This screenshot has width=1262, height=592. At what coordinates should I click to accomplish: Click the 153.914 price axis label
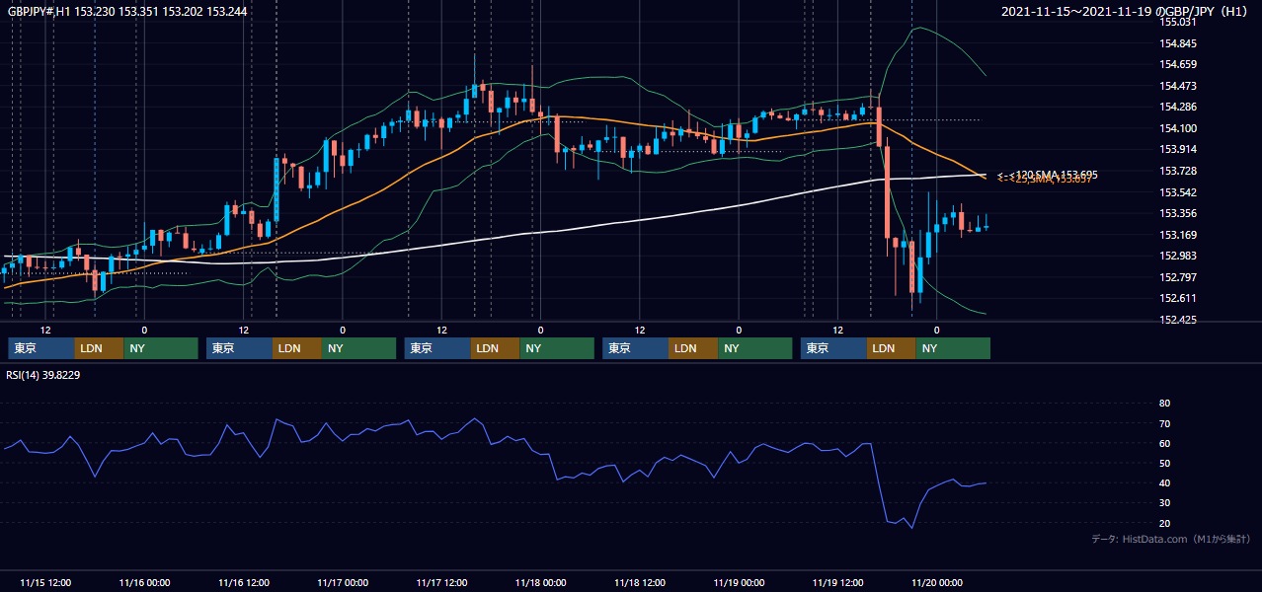(x=1178, y=149)
